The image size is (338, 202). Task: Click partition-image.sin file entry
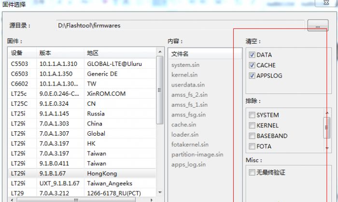pyautogui.click(x=197, y=154)
